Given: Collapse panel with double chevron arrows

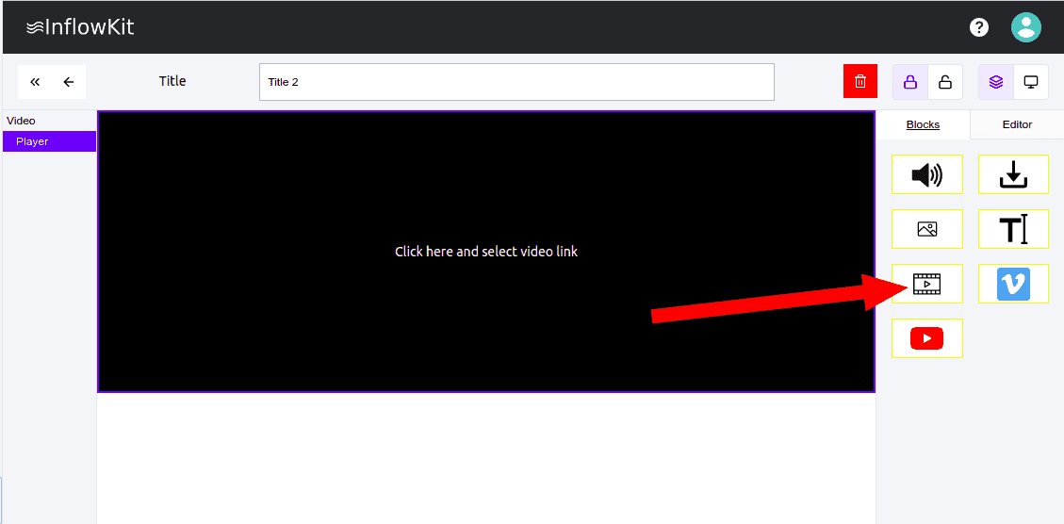Looking at the screenshot, I should click(35, 82).
